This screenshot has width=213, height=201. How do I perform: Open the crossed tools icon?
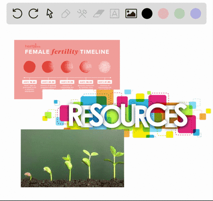[x=82, y=14]
